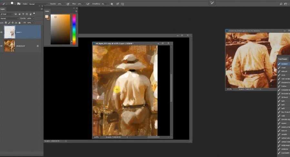Click the Flow percentage field
The width and height of the screenshot is (290, 157).
click(x=79, y=4)
